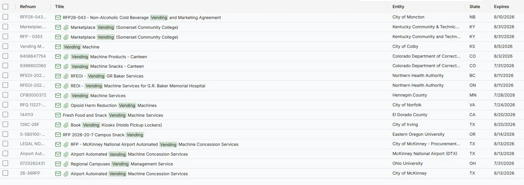This screenshot has width=524, height=185.
Task: Click the email icon for Hennepin County row
Action: pos(58,96)
